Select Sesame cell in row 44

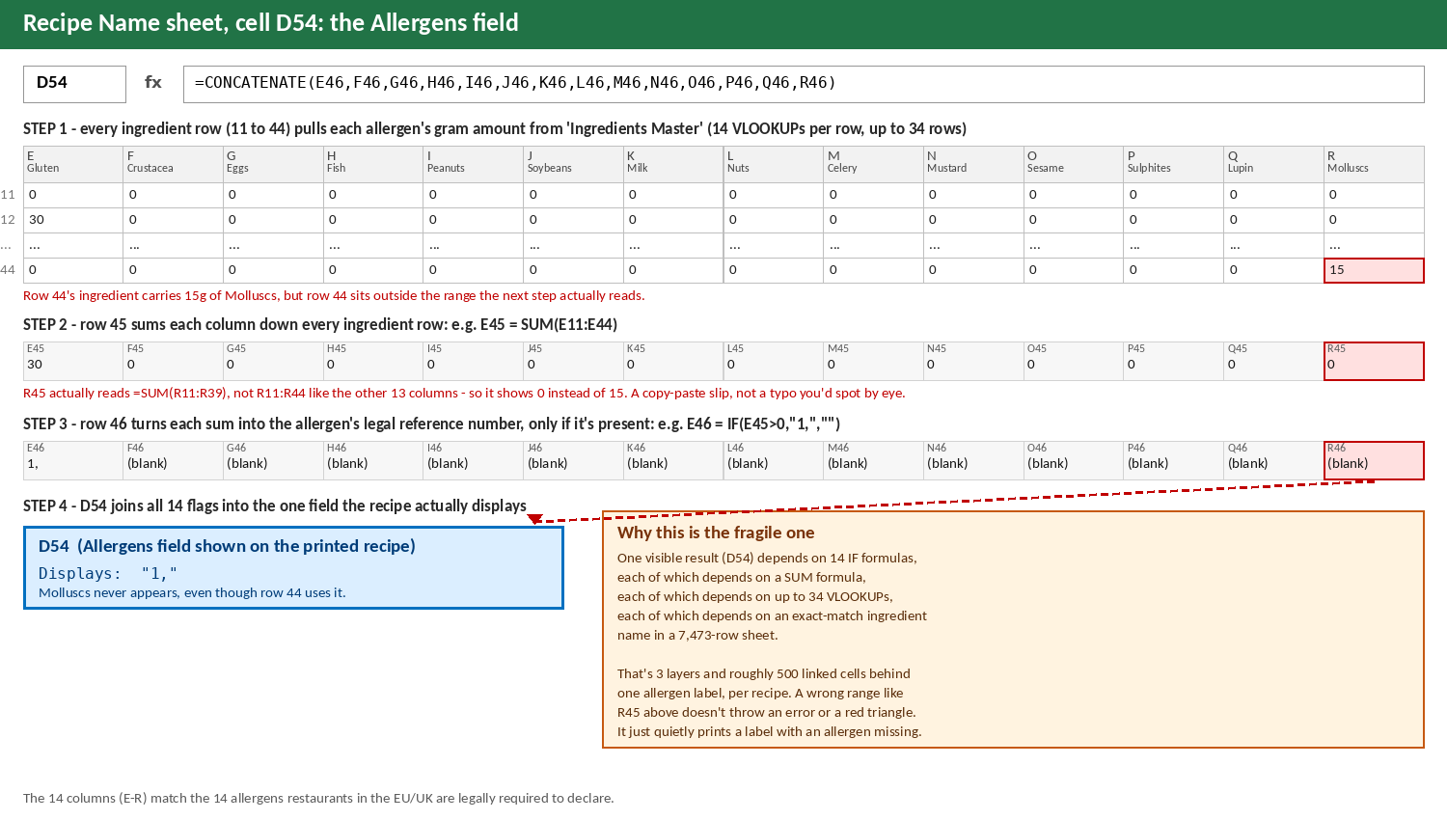pos(1074,270)
